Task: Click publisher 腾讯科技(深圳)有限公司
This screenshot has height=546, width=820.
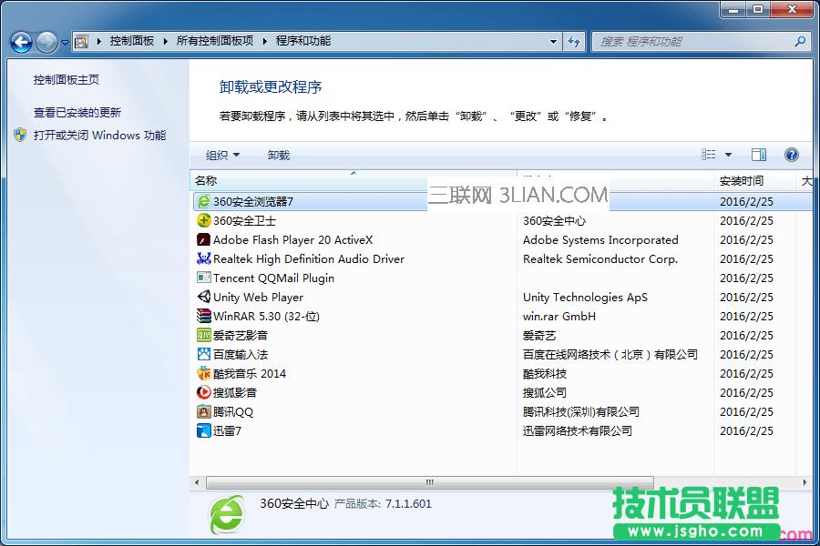Action: [x=581, y=411]
